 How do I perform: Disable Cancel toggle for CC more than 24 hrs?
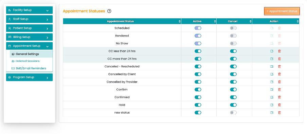point(233,59)
